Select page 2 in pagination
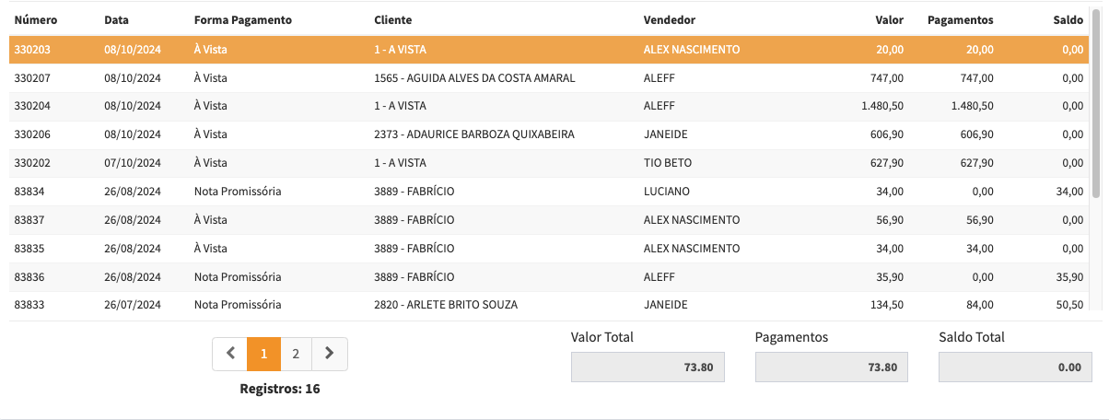 click(x=296, y=354)
